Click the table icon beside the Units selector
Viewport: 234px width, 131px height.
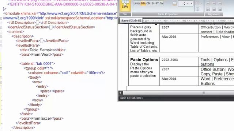[174, 4]
